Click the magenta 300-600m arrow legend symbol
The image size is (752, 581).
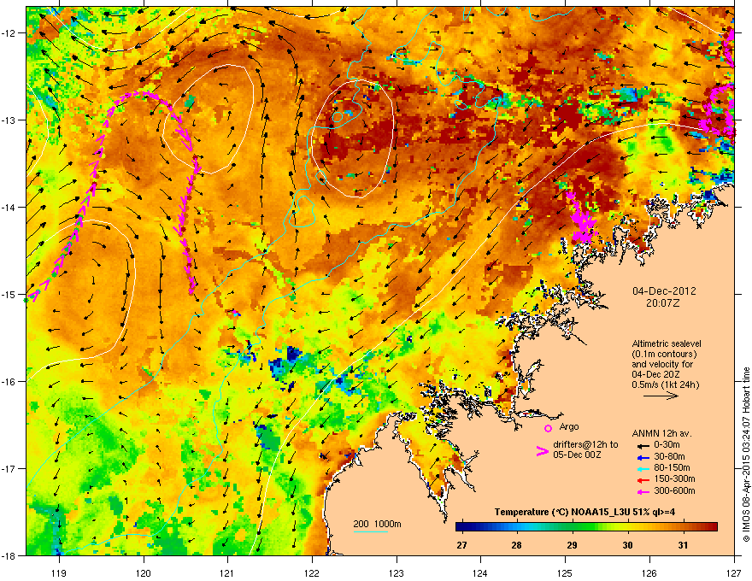(643, 491)
